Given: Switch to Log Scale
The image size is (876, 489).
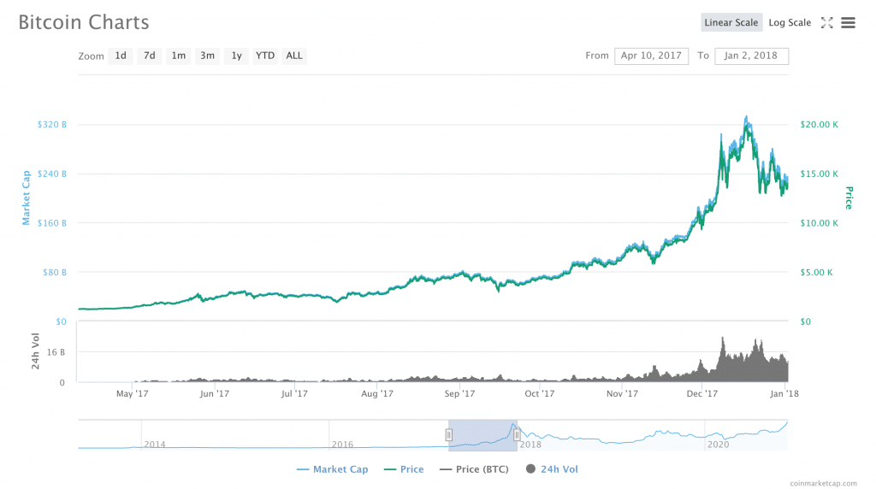Looking at the screenshot, I should click(x=789, y=23).
